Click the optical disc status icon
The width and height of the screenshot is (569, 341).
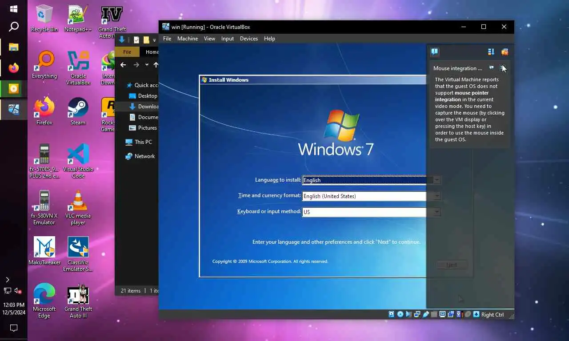click(x=400, y=314)
